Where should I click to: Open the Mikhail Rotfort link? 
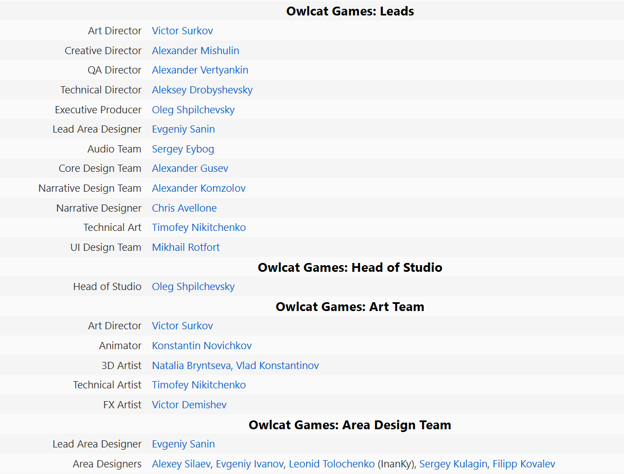pyautogui.click(x=186, y=247)
